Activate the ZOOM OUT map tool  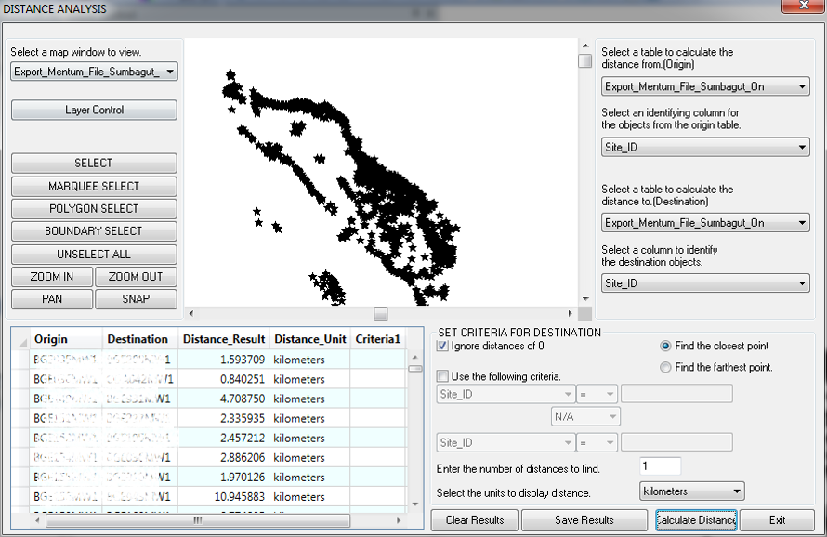(136, 276)
